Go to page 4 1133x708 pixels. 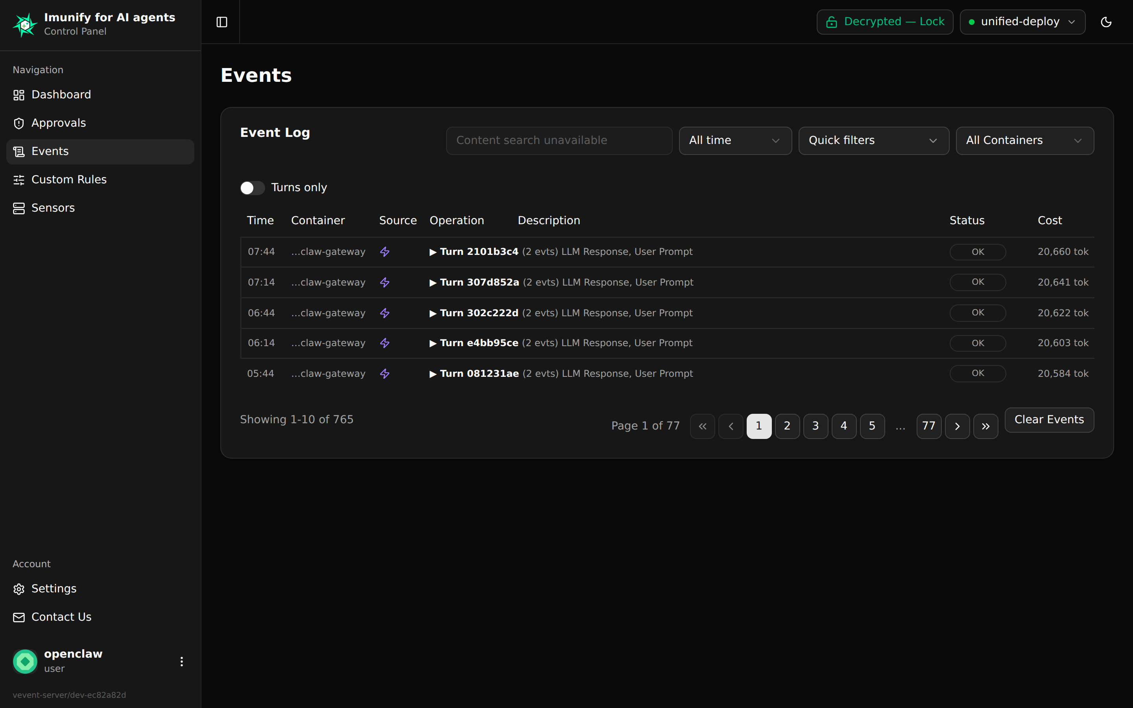(x=844, y=426)
